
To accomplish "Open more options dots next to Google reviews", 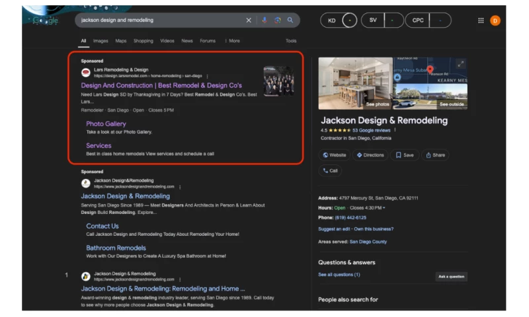I will 395,130.
